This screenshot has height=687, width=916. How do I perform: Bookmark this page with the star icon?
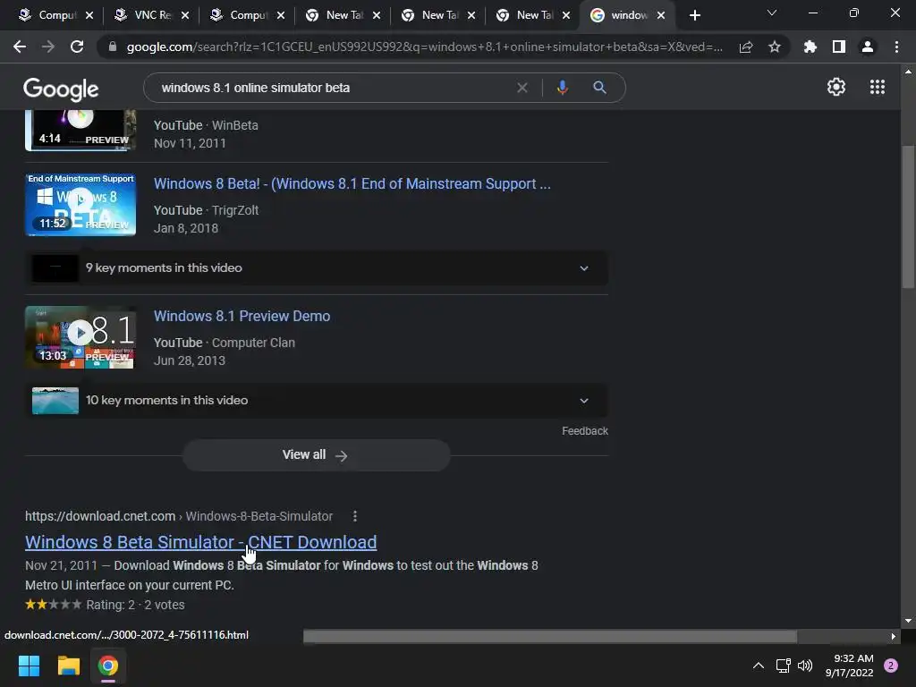pos(774,47)
